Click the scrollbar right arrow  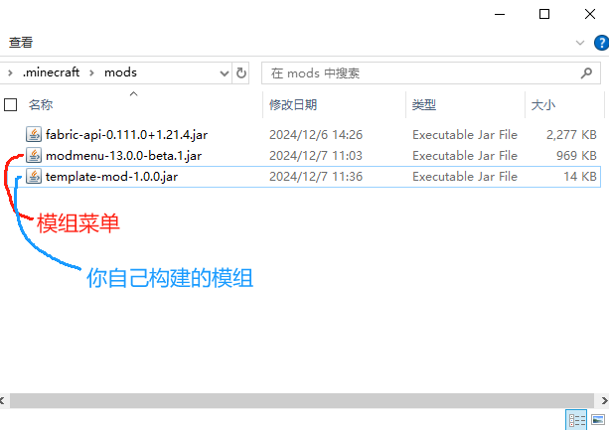[604, 400]
